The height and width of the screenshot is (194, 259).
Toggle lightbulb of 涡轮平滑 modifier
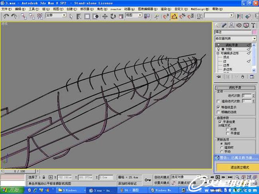(x=218, y=45)
